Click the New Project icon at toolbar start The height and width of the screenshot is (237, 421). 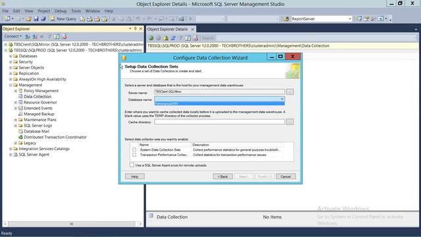[x=7, y=19]
